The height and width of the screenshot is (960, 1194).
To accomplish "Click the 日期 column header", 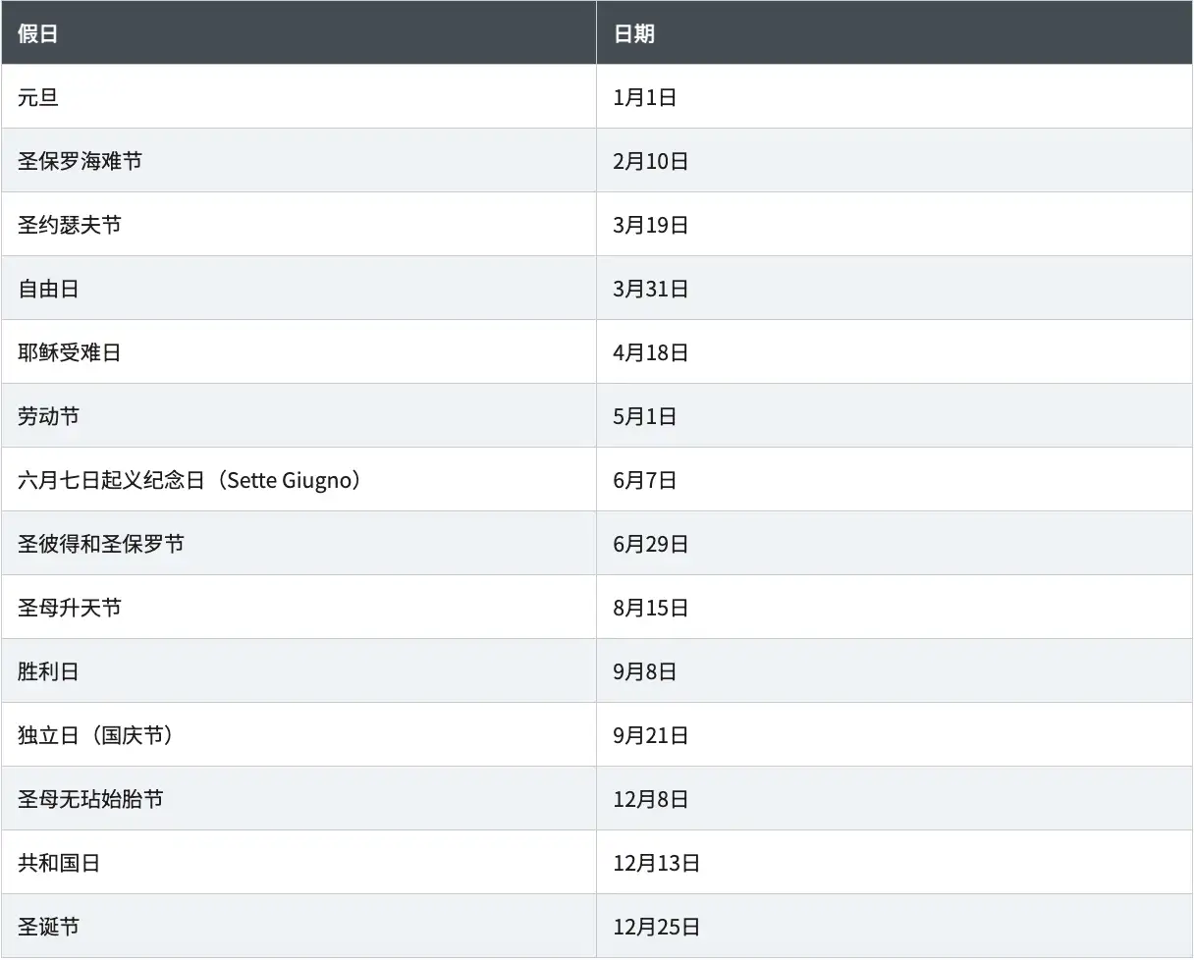I will 633,33.
